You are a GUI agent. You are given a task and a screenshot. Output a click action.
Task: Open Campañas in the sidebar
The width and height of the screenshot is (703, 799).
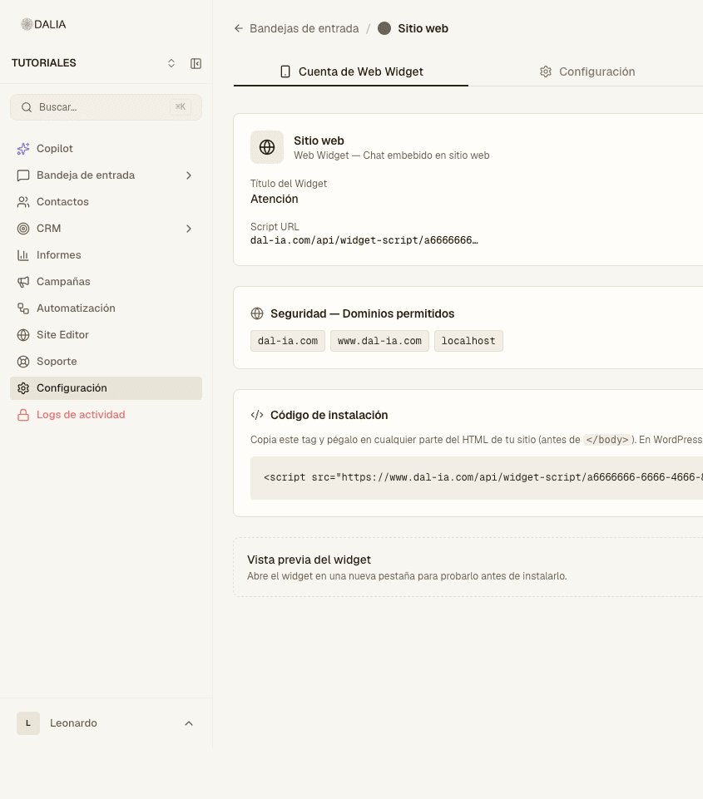click(106, 282)
